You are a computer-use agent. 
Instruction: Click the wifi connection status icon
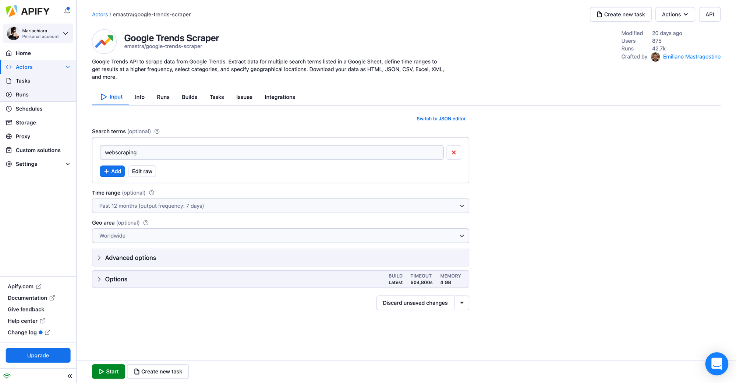tap(7, 376)
